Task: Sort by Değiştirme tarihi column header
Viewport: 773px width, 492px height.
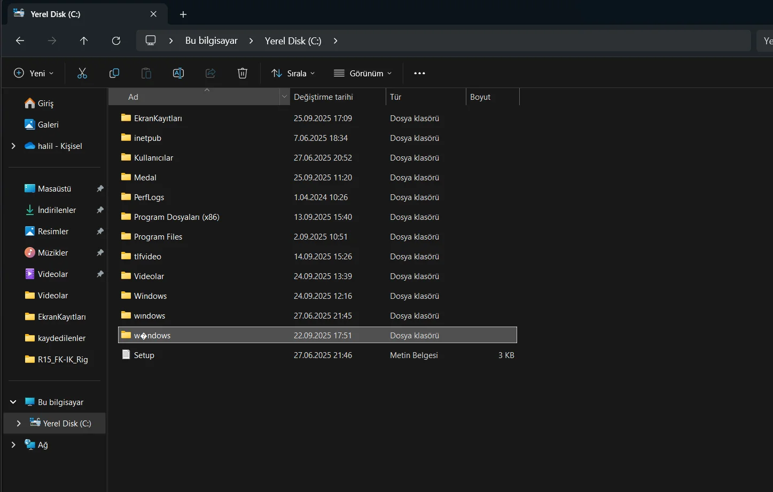Action: point(323,97)
